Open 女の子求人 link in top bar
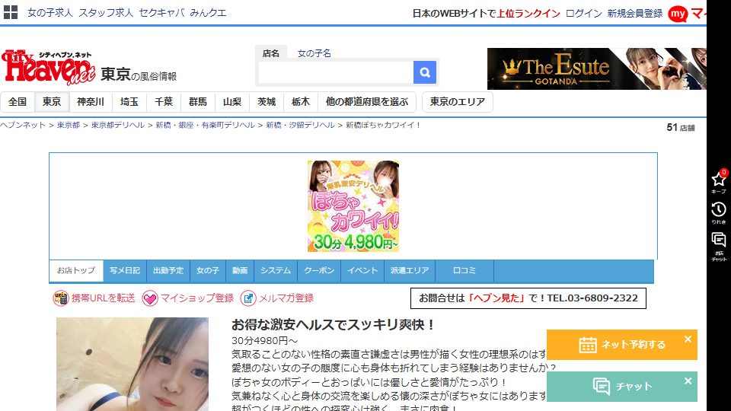 [x=50, y=13]
